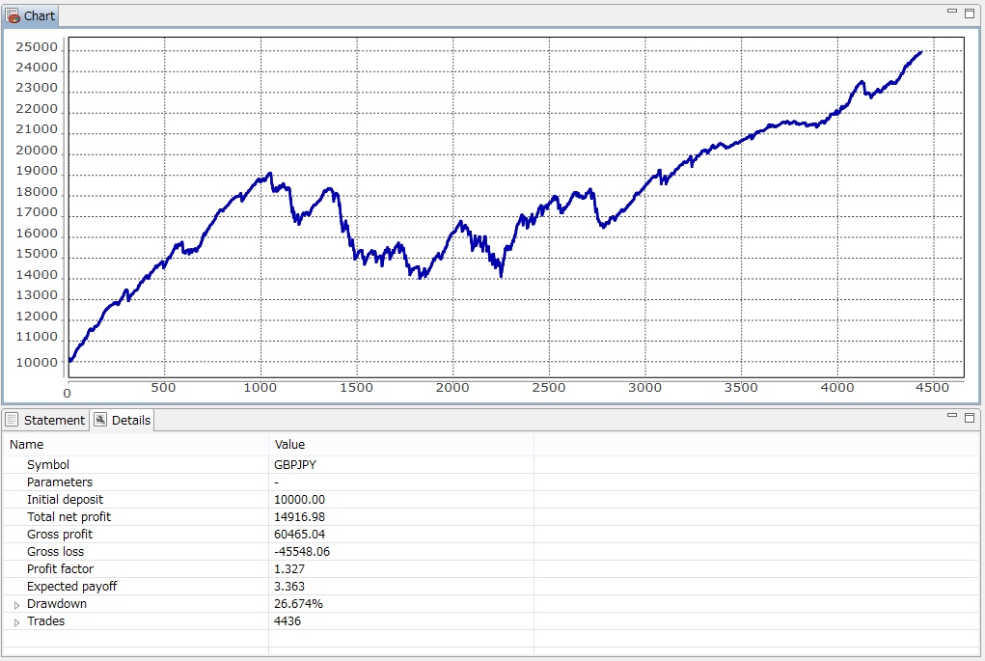The height and width of the screenshot is (661, 985).
Task: Click the Details tab's magnifier icon
Action: tap(100, 420)
